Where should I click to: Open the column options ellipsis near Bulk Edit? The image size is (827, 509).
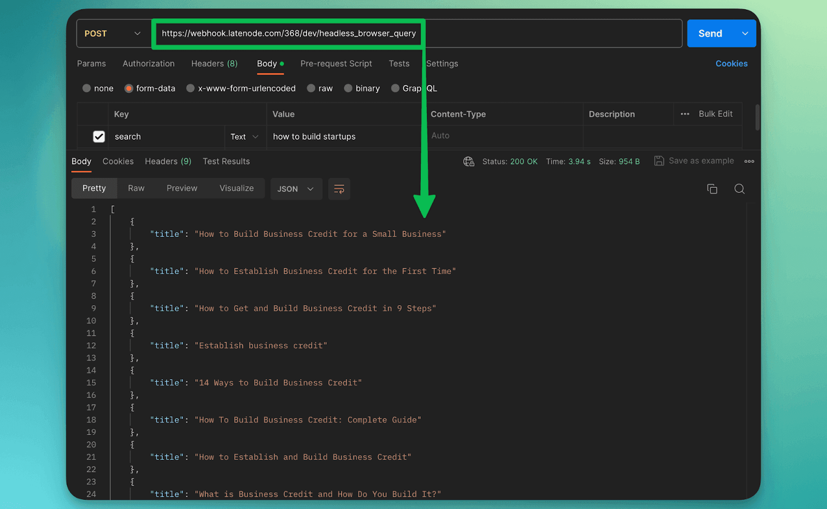(685, 114)
